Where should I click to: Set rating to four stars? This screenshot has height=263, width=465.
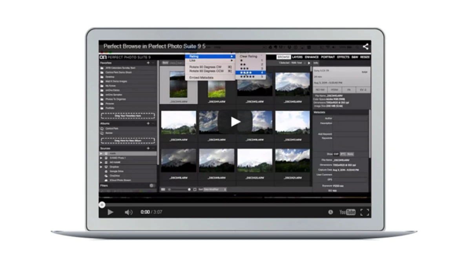coord(250,73)
